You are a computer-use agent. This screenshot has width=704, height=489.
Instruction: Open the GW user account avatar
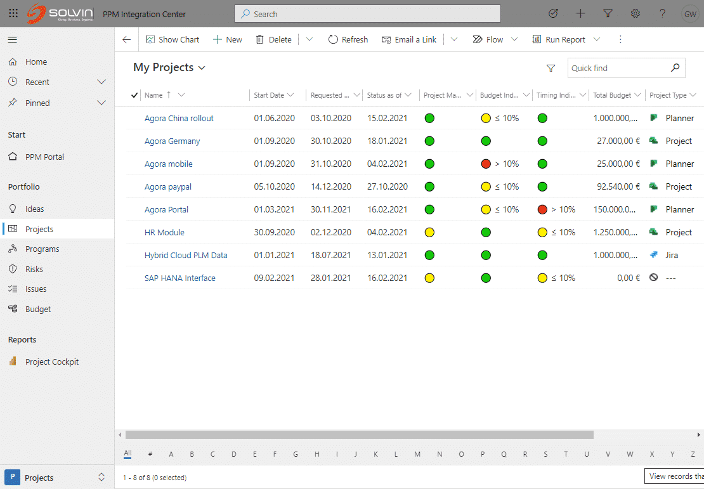point(690,14)
